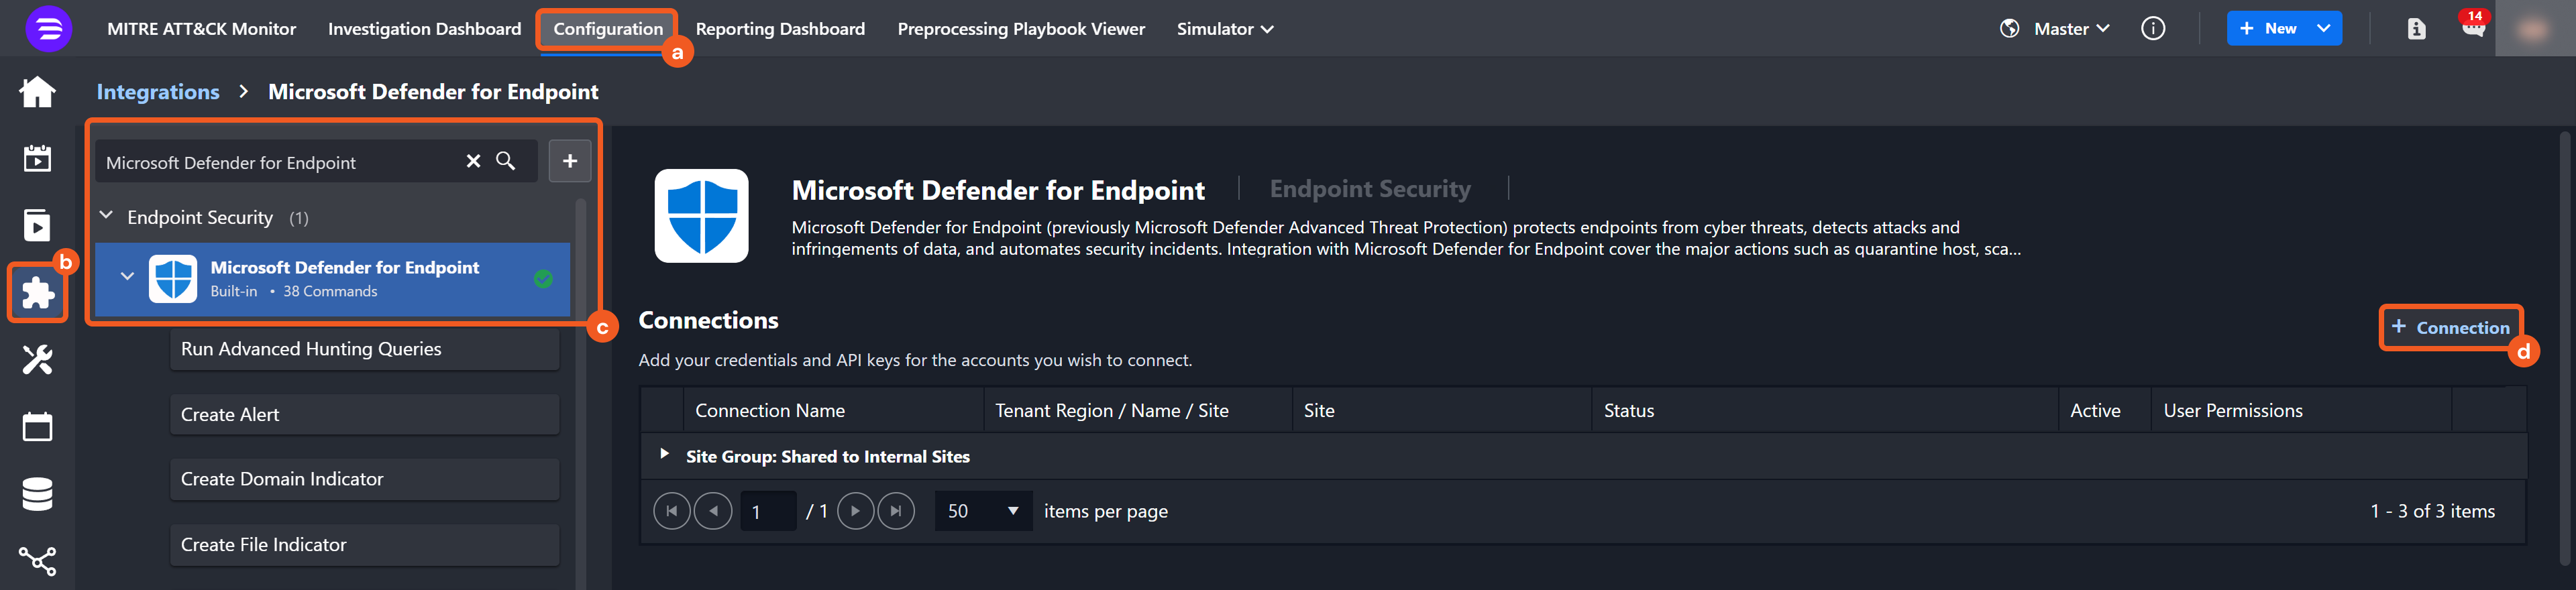Click the wrench and screwdriver tools icon
Viewport: 2576px width, 590px height.
[37, 360]
